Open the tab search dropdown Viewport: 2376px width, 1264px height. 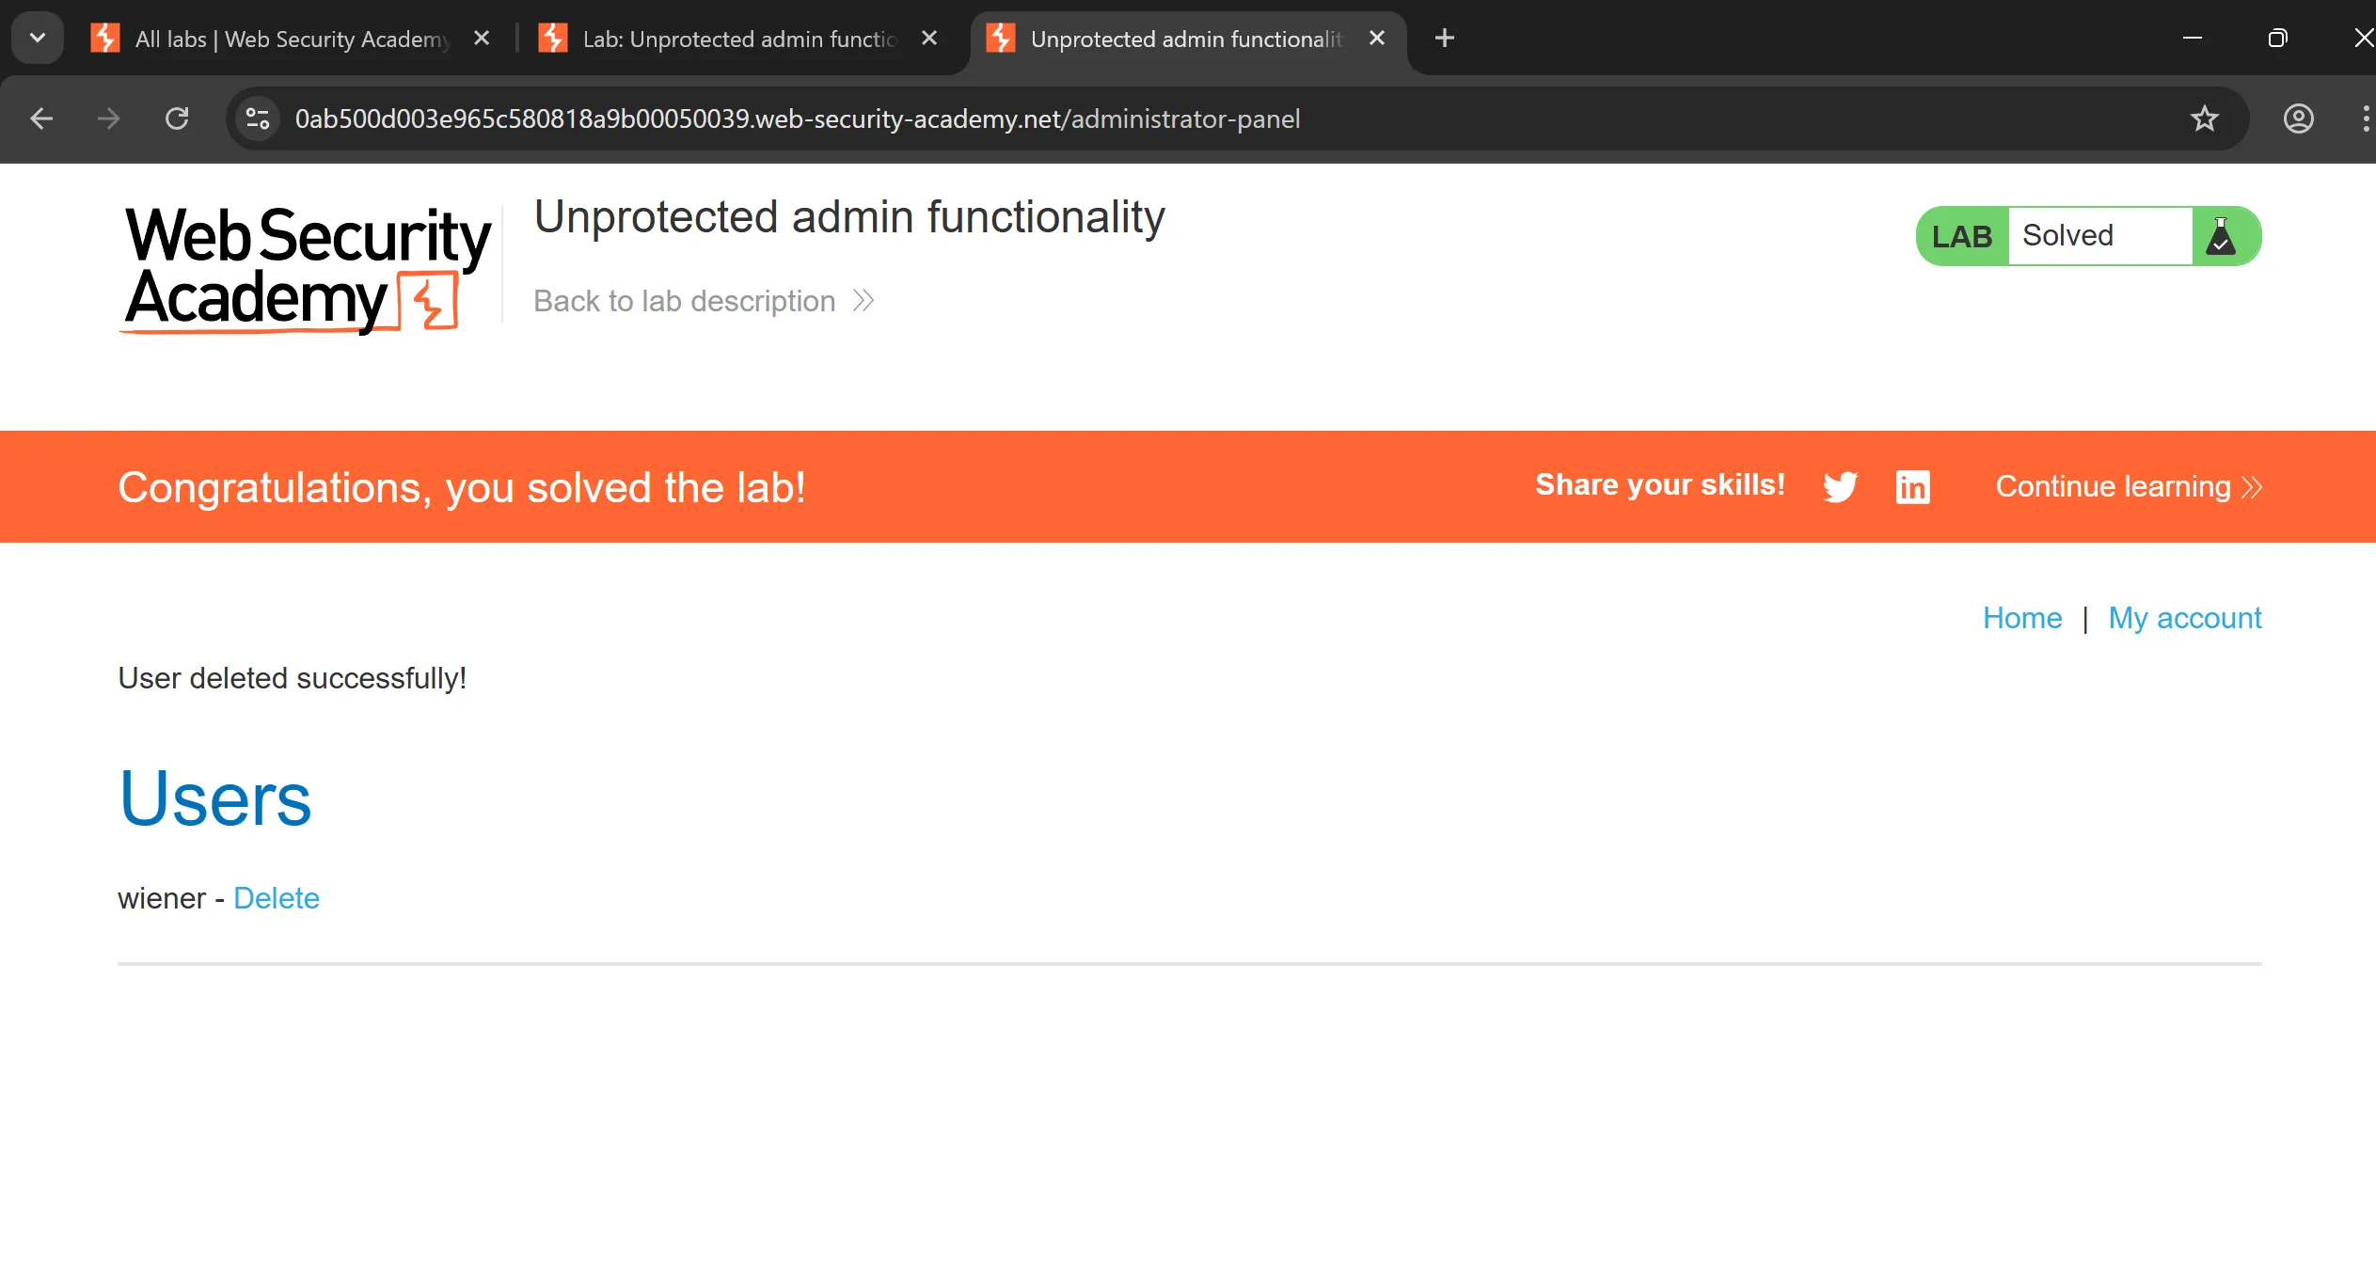(38, 38)
